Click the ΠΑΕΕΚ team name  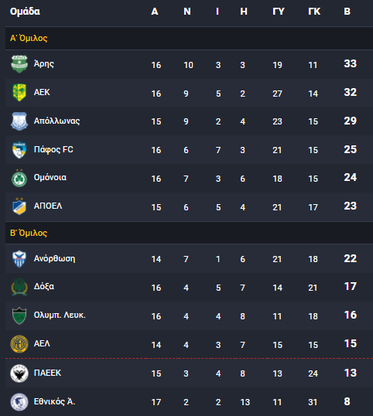tap(47, 373)
